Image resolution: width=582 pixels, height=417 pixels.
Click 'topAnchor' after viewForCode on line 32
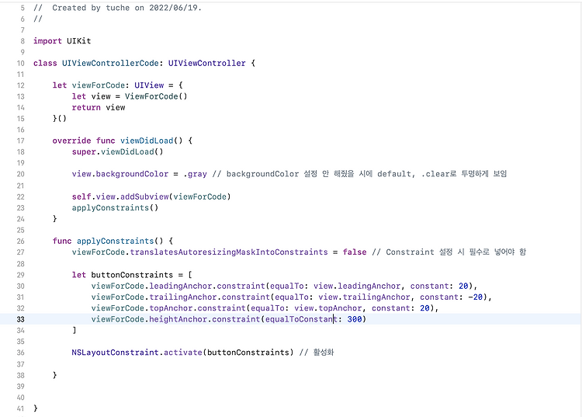pyautogui.click(x=171, y=308)
